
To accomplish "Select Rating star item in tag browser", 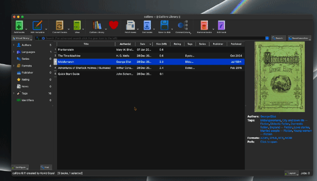I will pos(25,79).
